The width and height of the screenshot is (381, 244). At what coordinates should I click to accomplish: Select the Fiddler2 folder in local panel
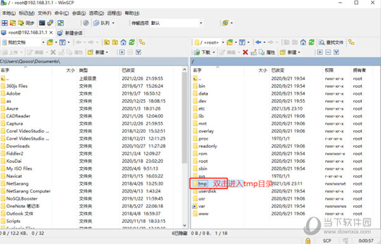pos(15,154)
